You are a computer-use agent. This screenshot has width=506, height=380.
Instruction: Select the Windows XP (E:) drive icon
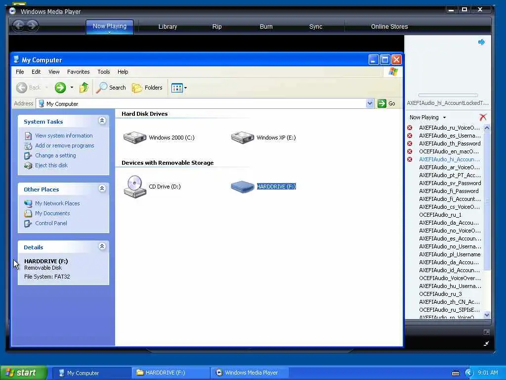click(242, 138)
